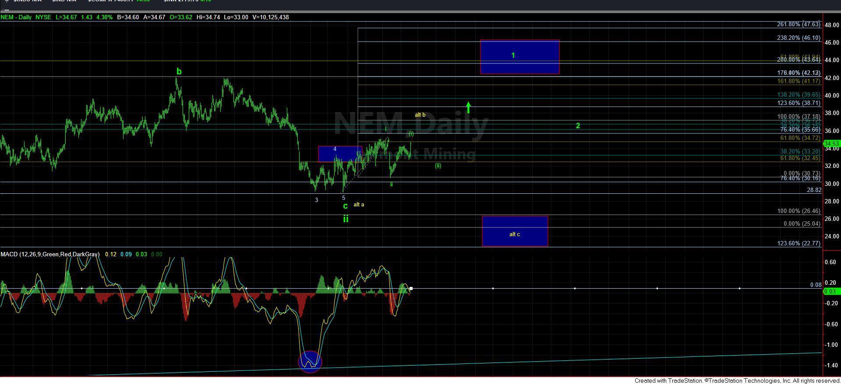The width and height of the screenshot is (841, 384).
Task: Select the blue circle on the MACD low
Action: pos(310,362)
